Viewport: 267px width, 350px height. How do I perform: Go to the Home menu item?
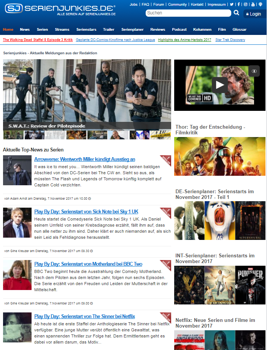tap(8, 30)
